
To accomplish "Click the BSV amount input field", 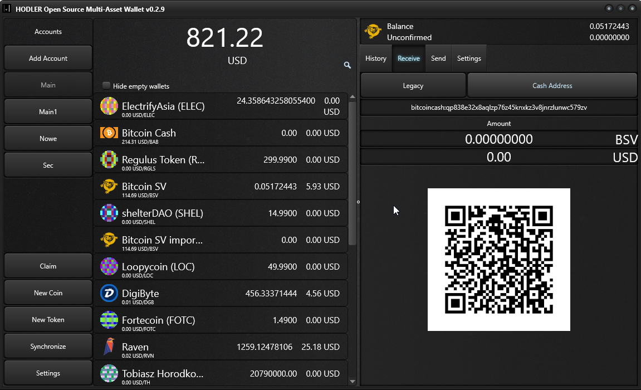I will coord(499,139).
